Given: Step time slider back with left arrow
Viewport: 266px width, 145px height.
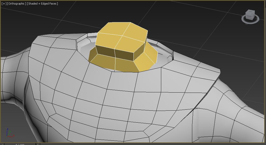Looking at the screenshot, I should (x=2, y=144).
